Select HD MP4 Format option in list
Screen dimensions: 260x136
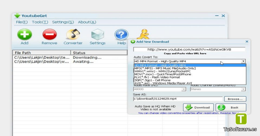tap(190, 65)
